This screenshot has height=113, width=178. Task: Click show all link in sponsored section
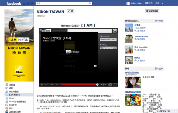[159, 69]
